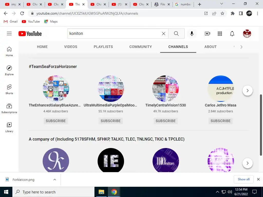Screen dimensions: 263x197
Task: Open the volume control in system tray
Action: pos(230,192)
